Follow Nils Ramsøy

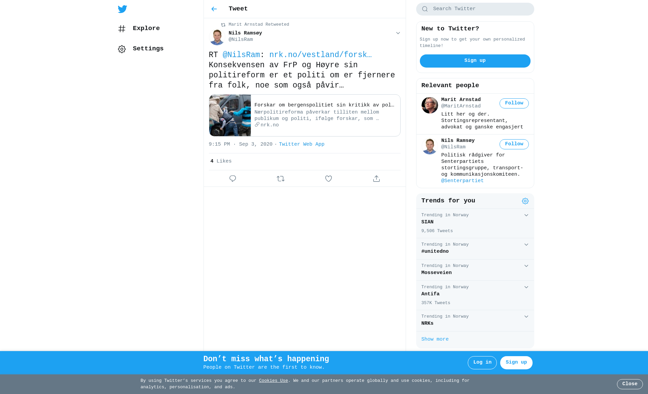(x=514, y=144)
